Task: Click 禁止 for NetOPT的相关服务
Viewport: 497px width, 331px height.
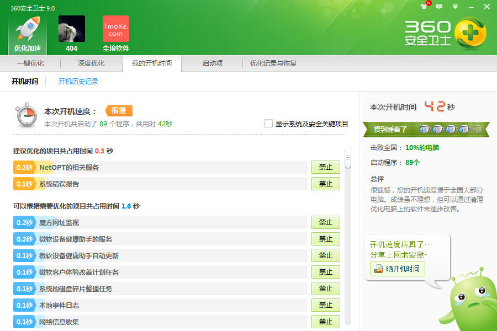Action: (325, 167)
